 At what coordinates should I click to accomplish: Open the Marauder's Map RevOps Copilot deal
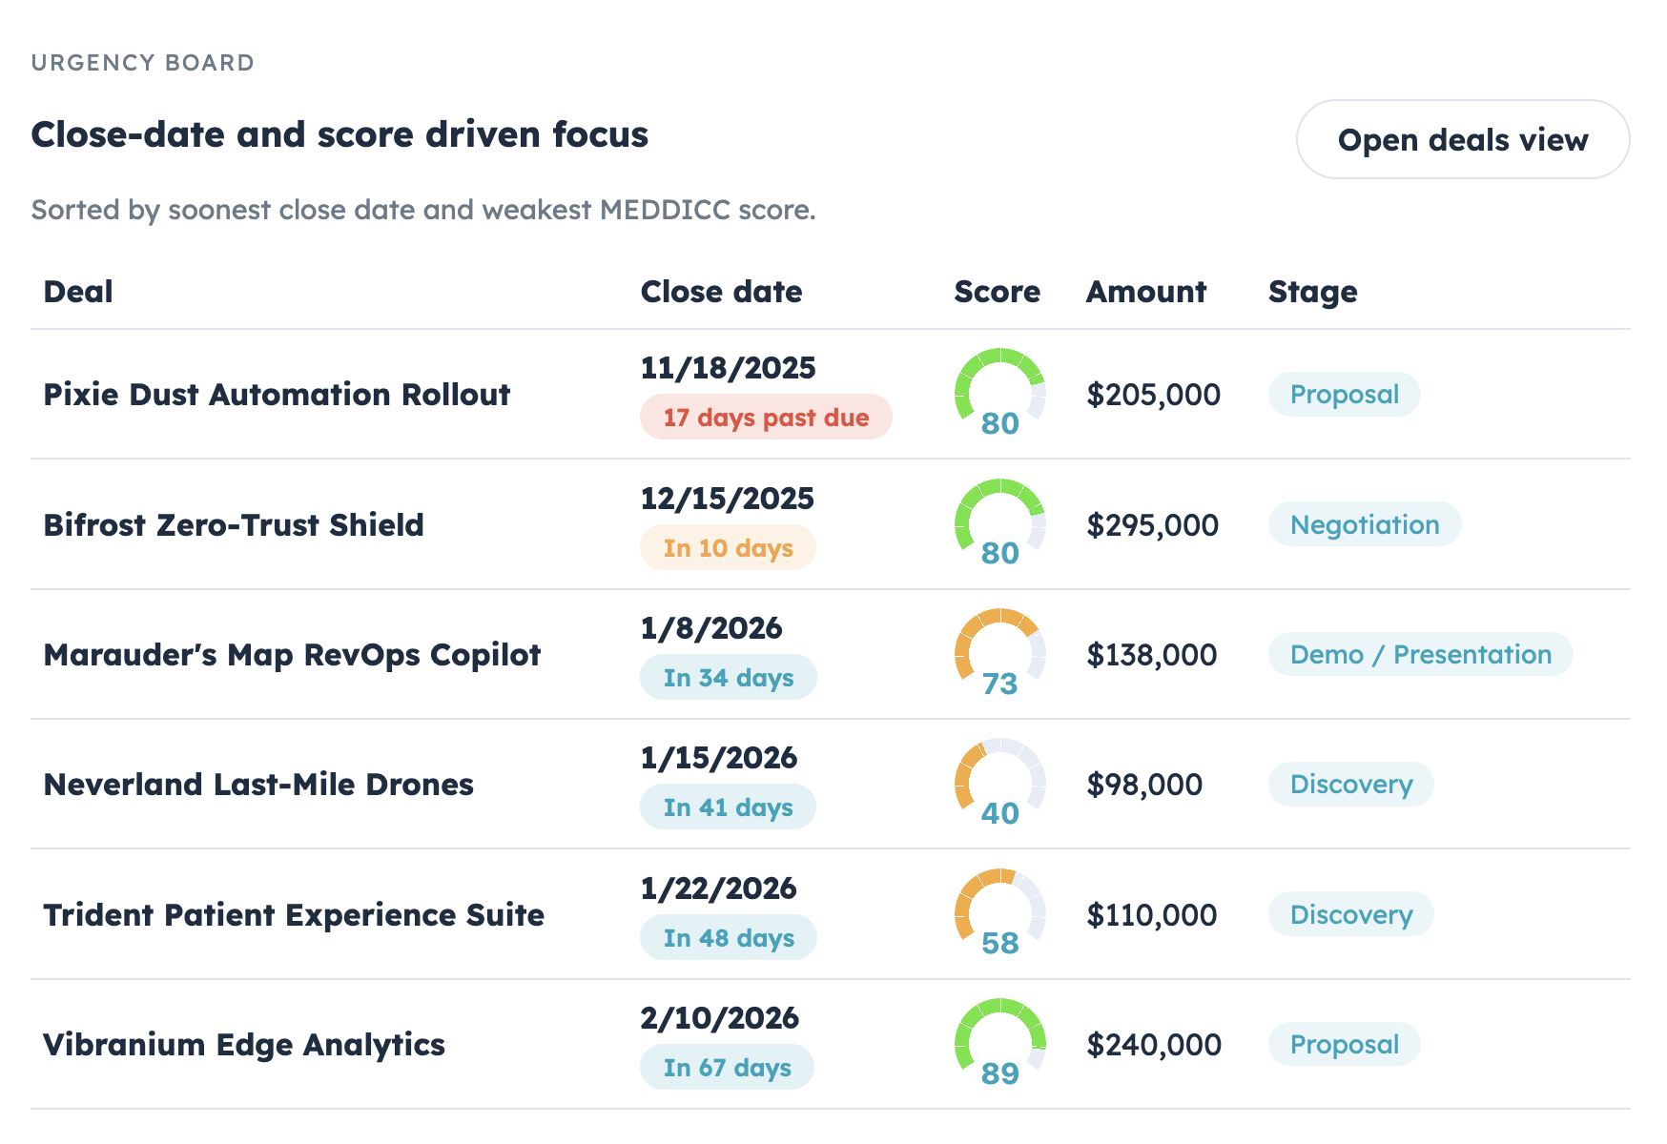(292, 655)
